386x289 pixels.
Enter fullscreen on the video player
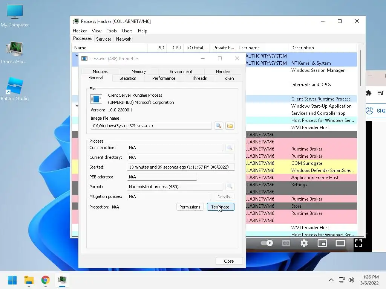pos(358,243)
